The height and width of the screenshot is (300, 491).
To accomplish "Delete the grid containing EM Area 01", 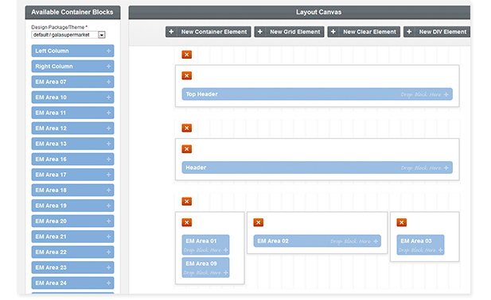I will tap(187, 222).
